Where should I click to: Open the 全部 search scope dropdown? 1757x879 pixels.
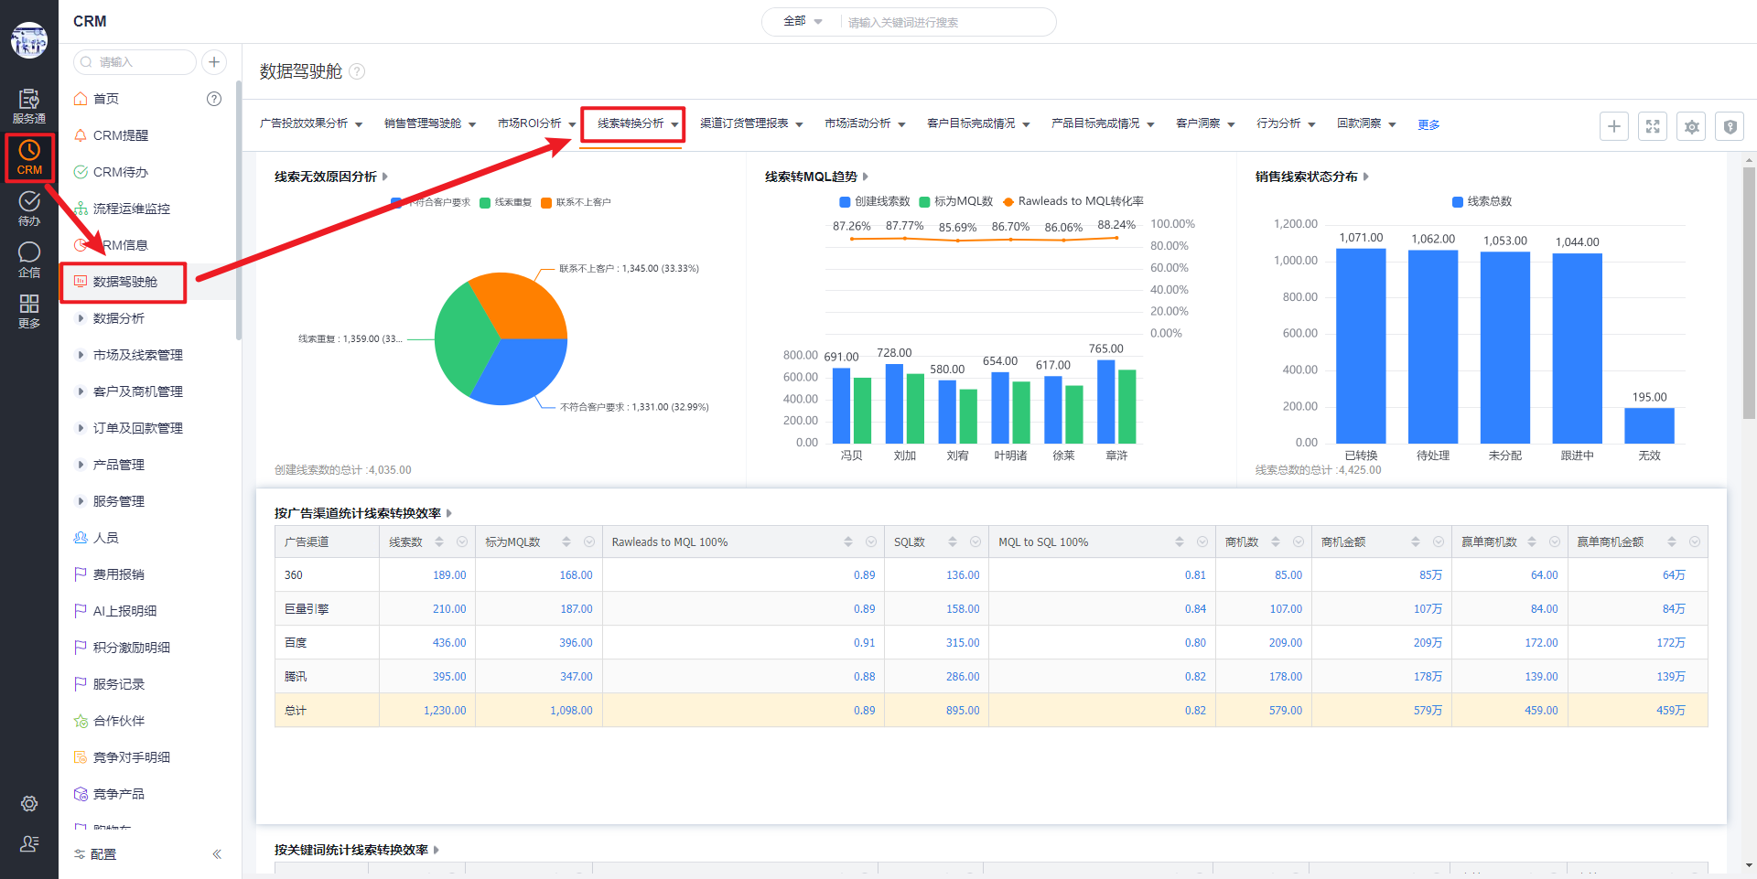pyautogui.click(x=803, y=21)
